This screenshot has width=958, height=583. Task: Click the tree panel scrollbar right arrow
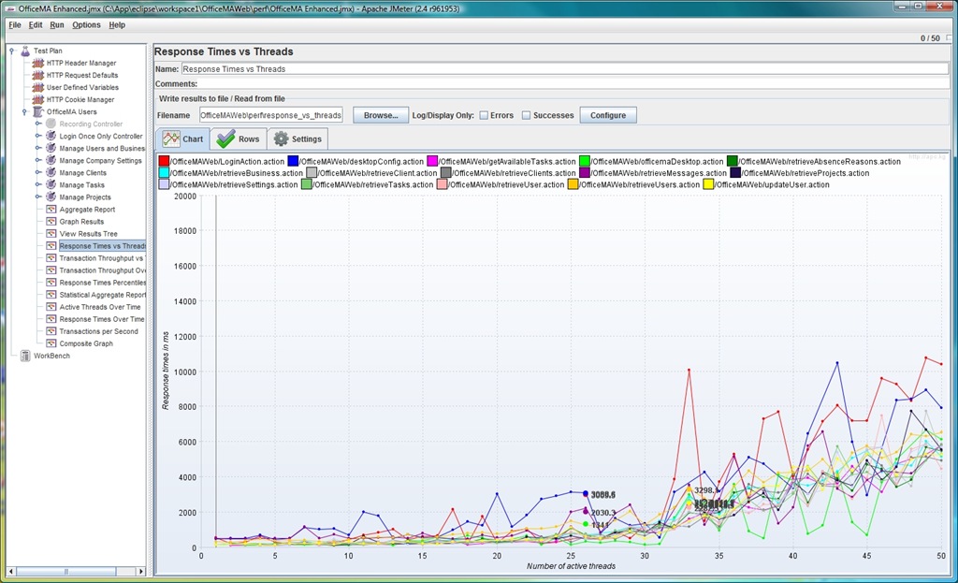pyautogui.click(x=141, y=572)
